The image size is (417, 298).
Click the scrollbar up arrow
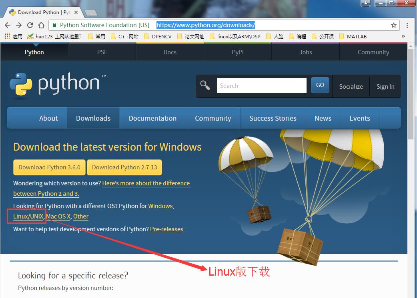tap(411, 46)
